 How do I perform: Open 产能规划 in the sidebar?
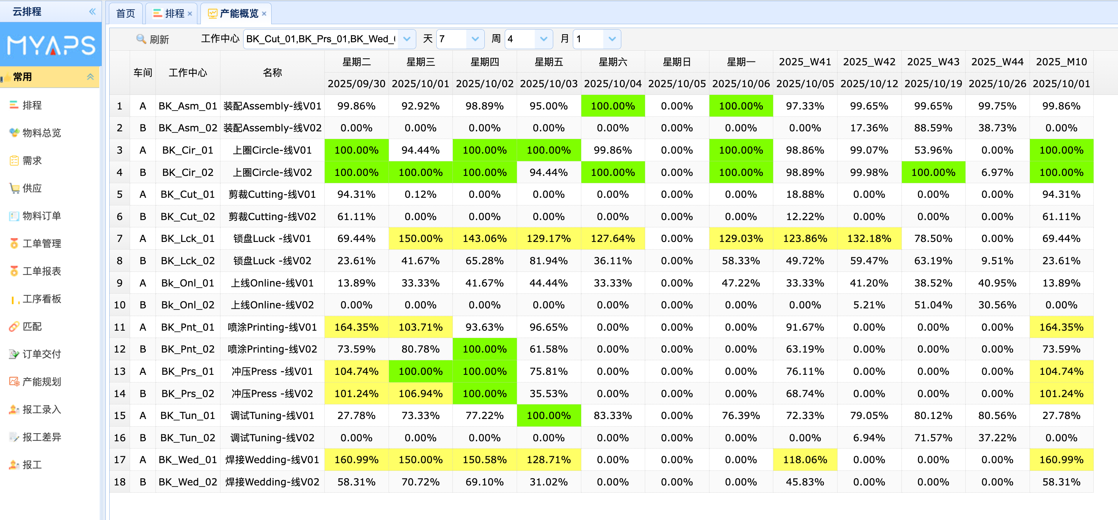tap(41, 382)
